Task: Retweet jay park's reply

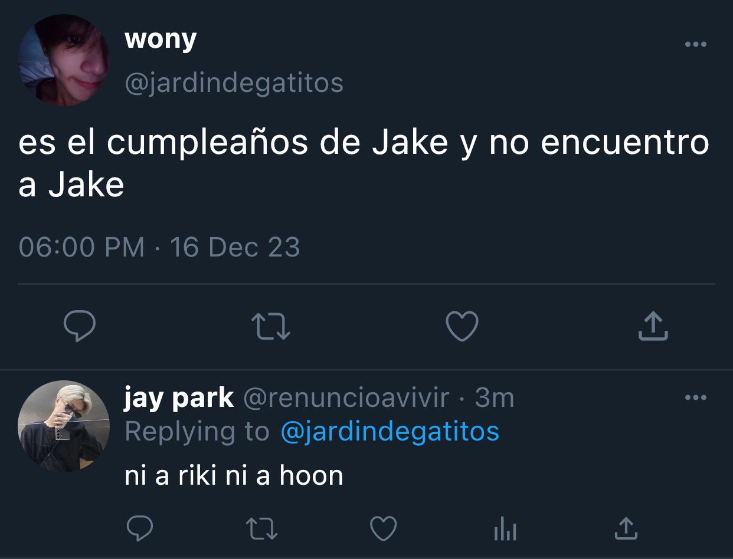Action: coord(262,528)
